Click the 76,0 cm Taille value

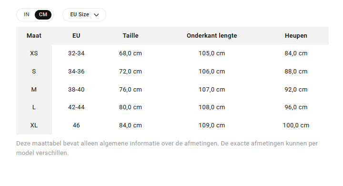tap(131, 90)
